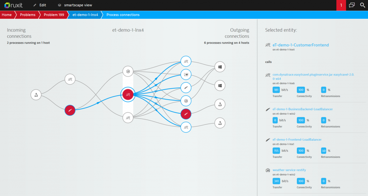
Task: Select the red incoming Apache feather node
Action: click(x=70, y=110)
